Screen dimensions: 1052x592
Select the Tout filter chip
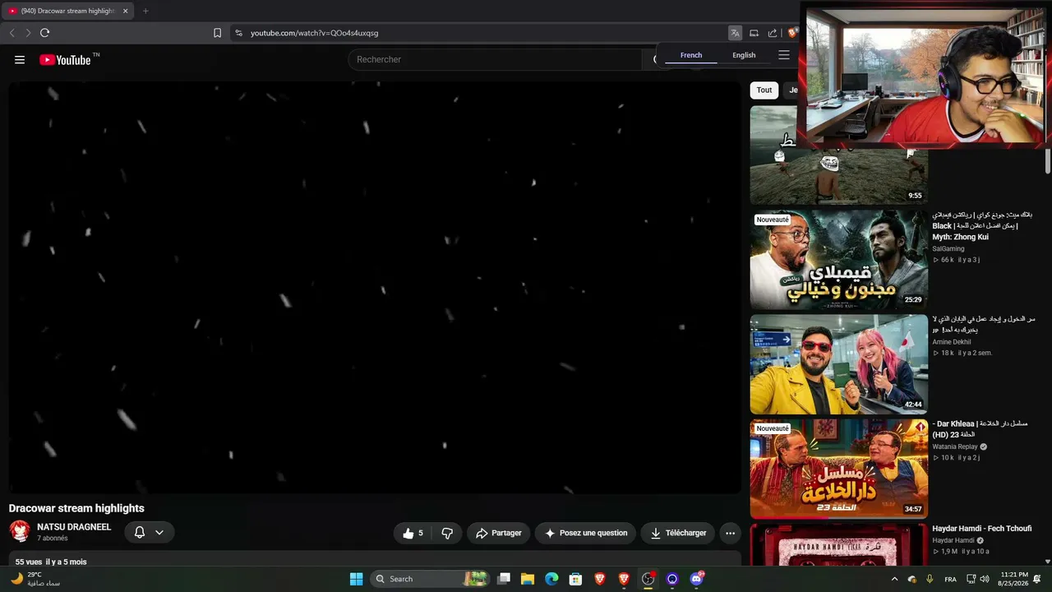click(x=764, y=90)
